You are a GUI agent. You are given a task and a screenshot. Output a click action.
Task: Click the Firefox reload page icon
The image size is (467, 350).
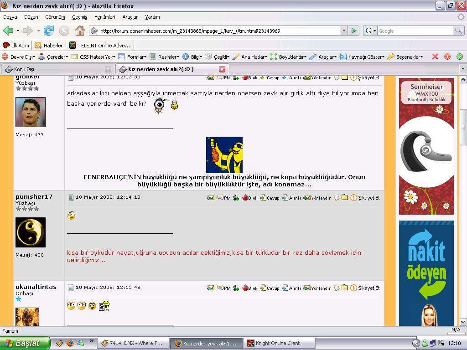[49, 31]
